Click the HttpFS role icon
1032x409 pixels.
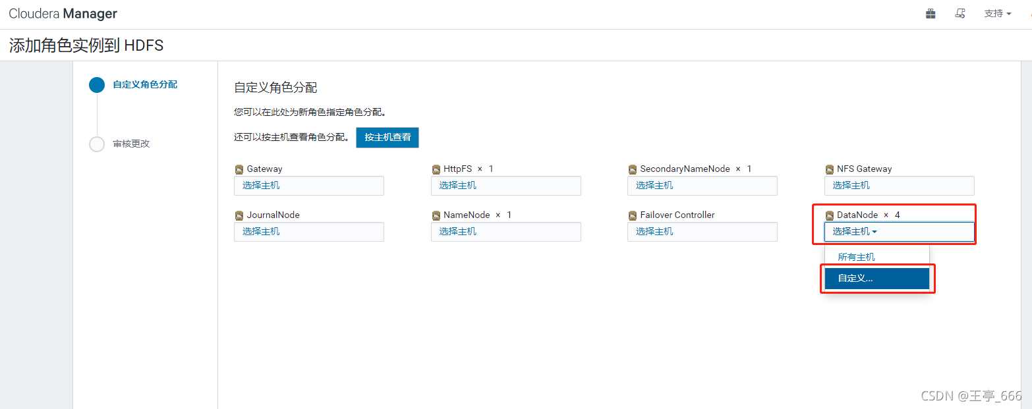tap(436, 169)
